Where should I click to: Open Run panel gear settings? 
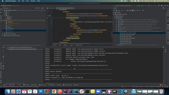click(163, 47)
